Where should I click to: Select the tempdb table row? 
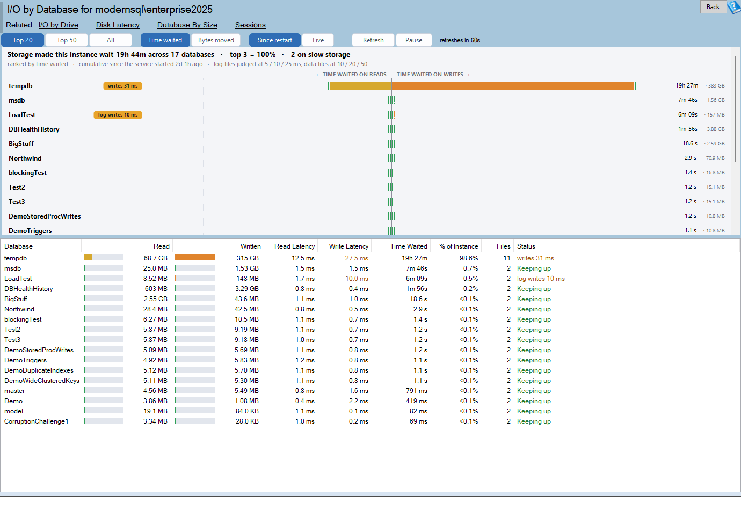pyautogui.click(x=370, y=258)
